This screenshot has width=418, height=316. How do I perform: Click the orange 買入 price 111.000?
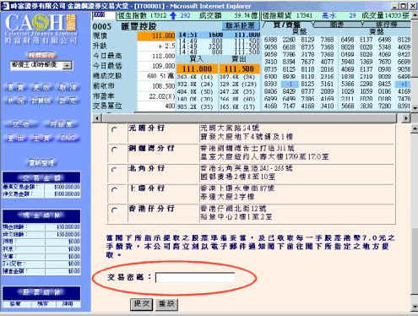pos(197,69)
